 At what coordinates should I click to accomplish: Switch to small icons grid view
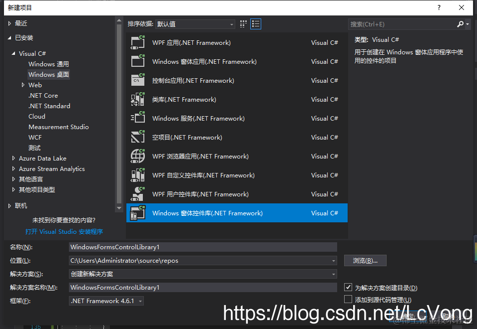point(243,24)
